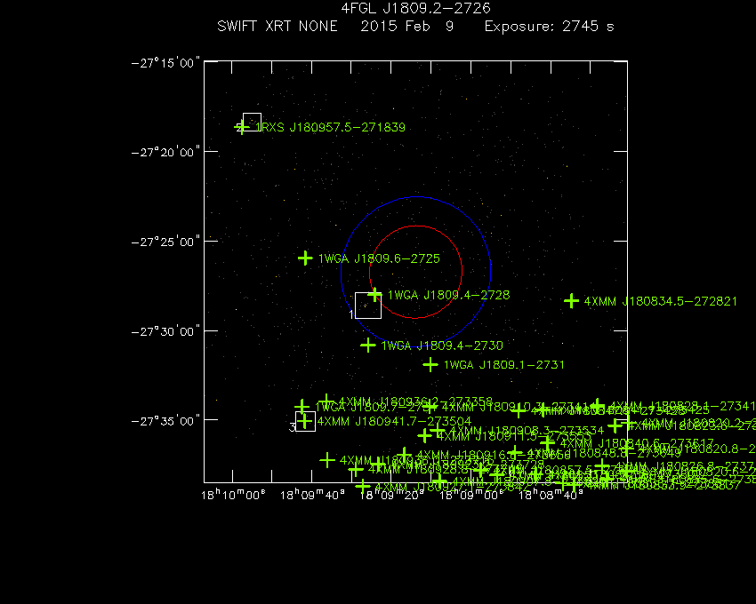Select the right ascension label 18h09m40s

pos(312,495)
